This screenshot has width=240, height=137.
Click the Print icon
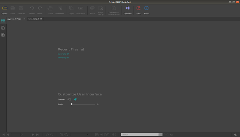coord(93,8)
